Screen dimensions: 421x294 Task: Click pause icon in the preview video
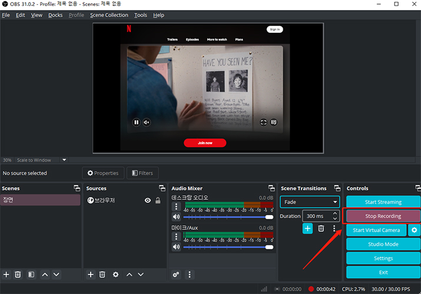pyautogui.click(x=137, y=122)
